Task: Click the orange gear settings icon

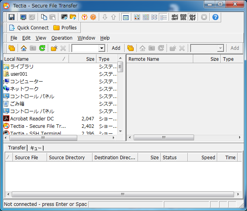Action: tap(93, 17)
